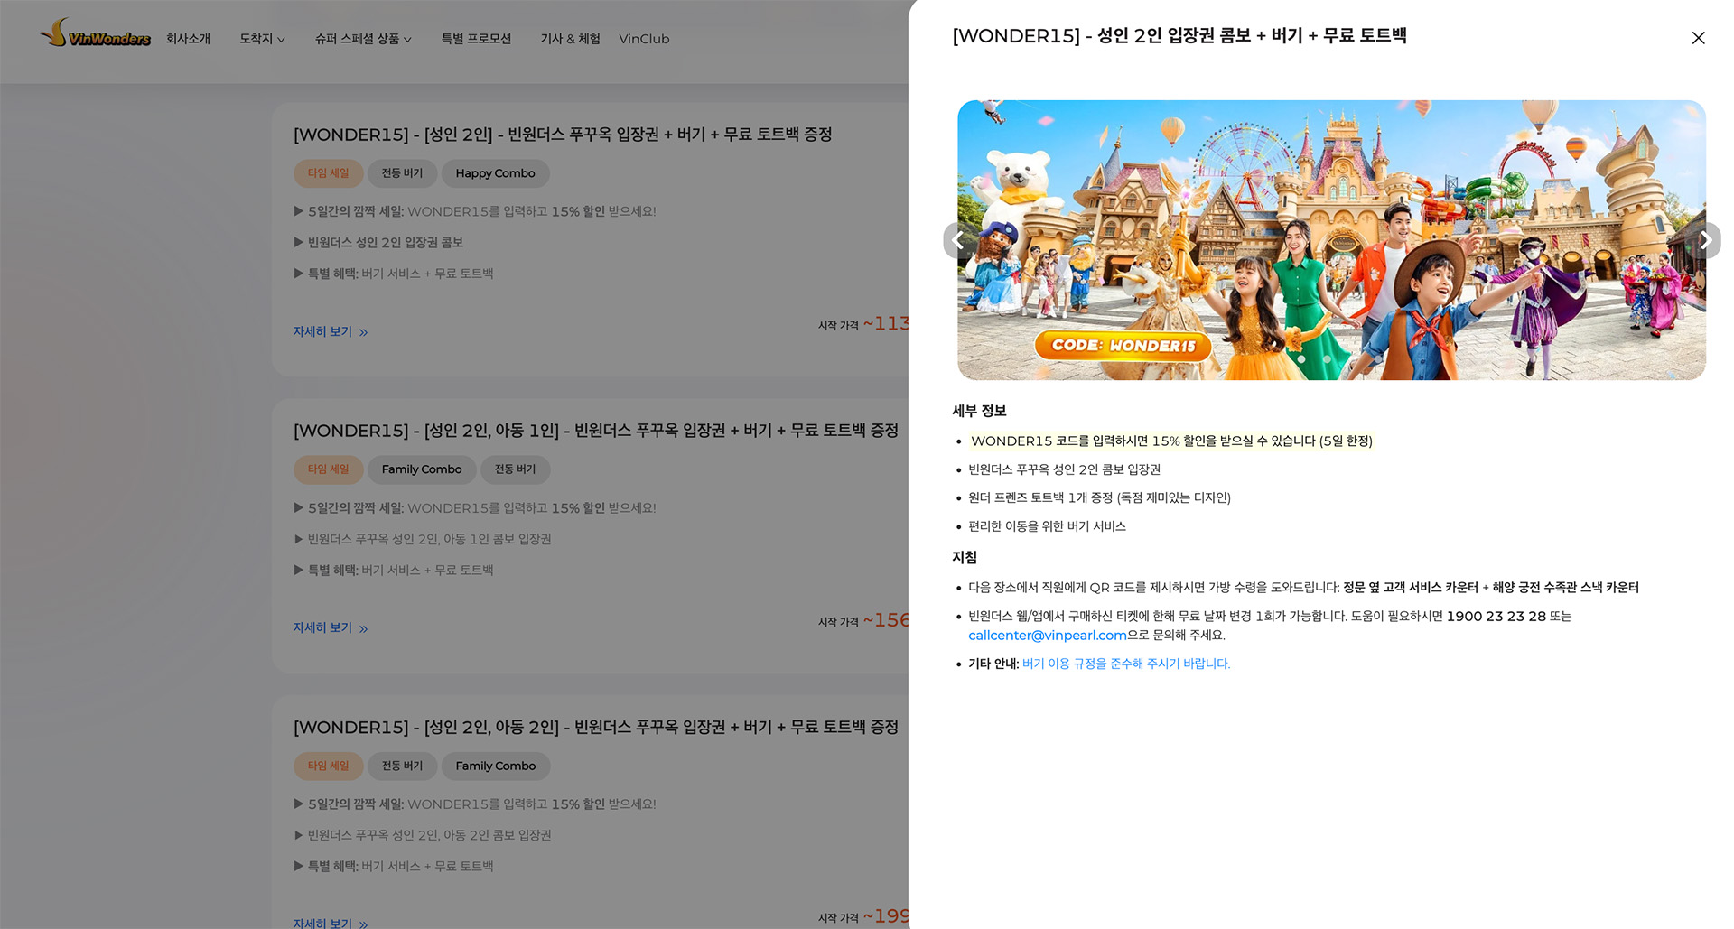The width and height of the screenshot is (1734, 929).
Task: Click the 타임 세일 tag on third product
Action: [x=328, y=766]
